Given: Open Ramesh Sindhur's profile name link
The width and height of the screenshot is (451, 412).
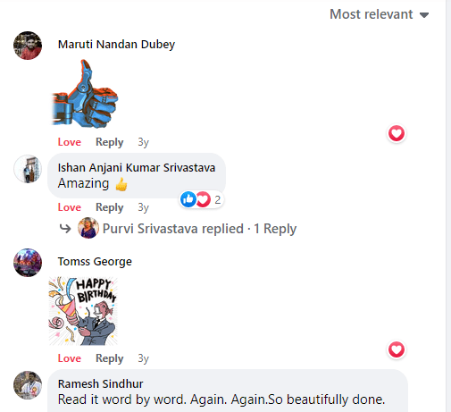Looking at the screenshot, I should point(100,384).
